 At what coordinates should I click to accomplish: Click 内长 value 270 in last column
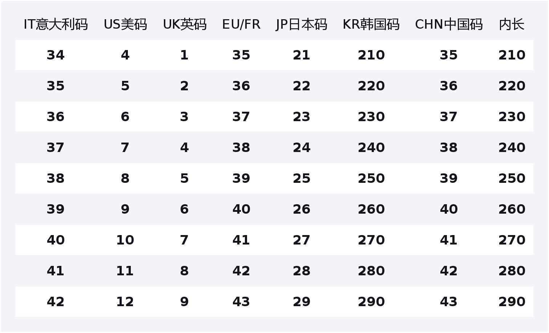[512, 240]
